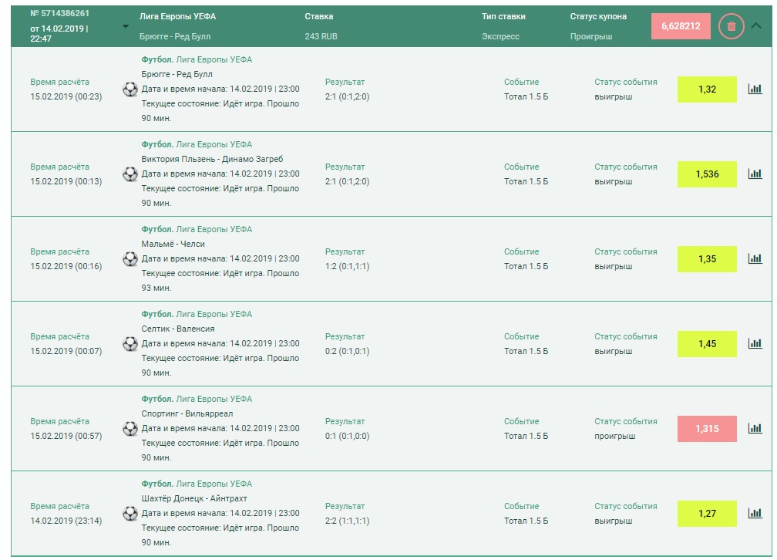Click football icon in Шахтёр Донецк row
777x560 pixels.
coord(130,514)
